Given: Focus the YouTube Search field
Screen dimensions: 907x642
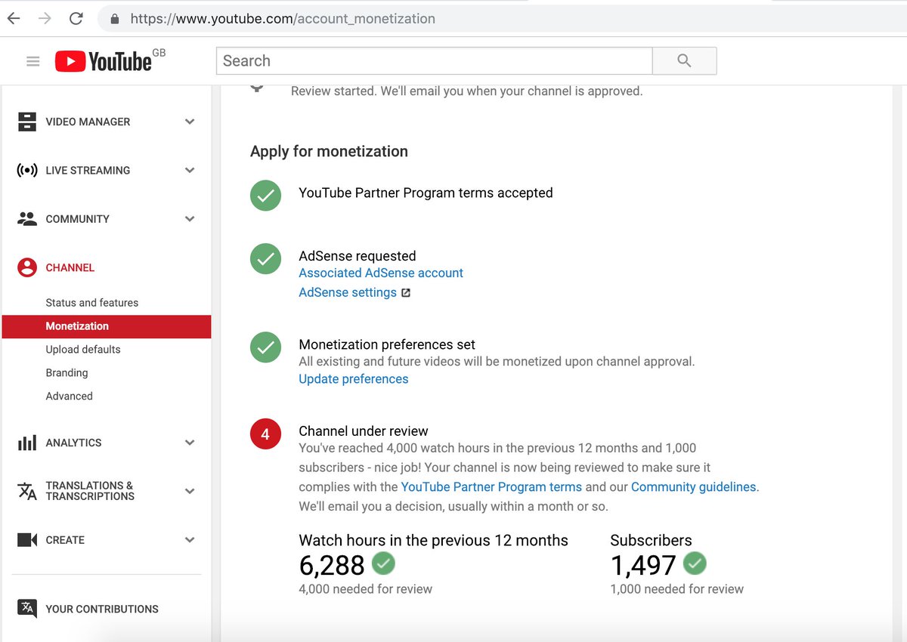Looking at the screenshot, I should pyautogui.click(x=435, y=61).
